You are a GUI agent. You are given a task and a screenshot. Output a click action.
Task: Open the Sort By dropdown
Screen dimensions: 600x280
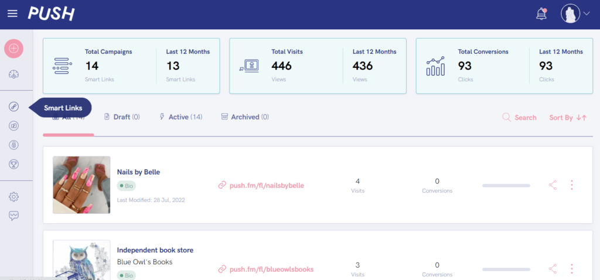(568, 118)
